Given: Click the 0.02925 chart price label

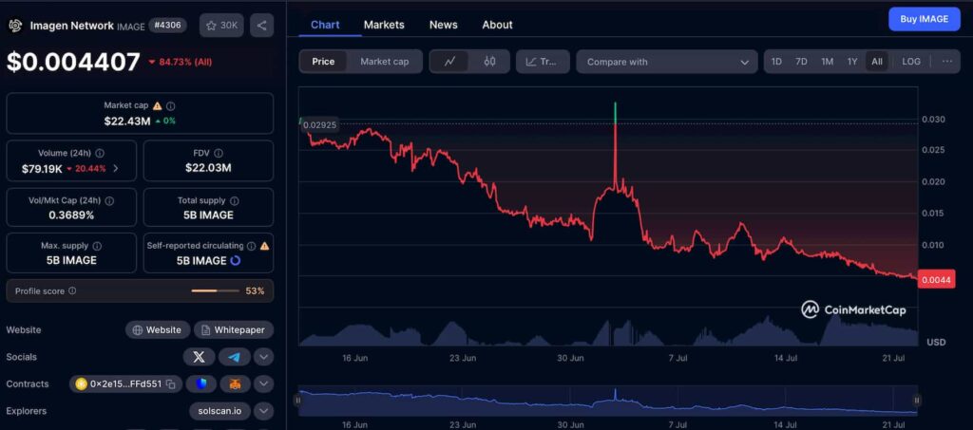Looking at the screenshot, I should point(319,125).
